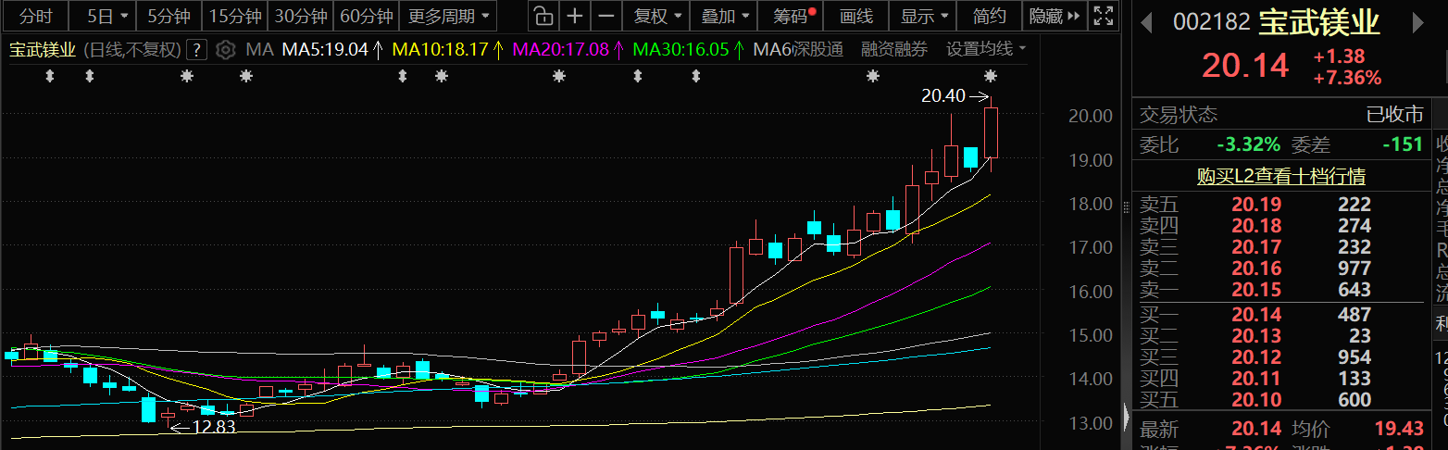
Task: Switch to the 分时 tab
Action: 36,16
